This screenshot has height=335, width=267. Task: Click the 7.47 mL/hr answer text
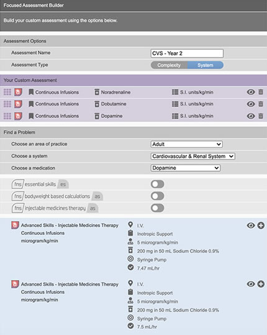(x=148, y=268)
